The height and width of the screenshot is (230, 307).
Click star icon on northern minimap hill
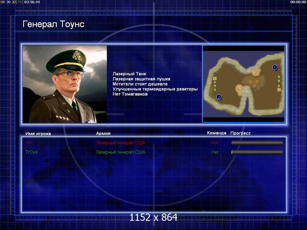pyautogui.click(x=254, y=73)
